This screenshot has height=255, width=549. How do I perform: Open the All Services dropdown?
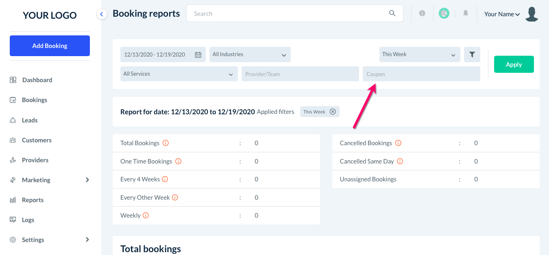[x=179, y=74]
